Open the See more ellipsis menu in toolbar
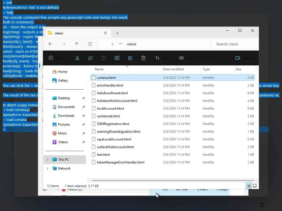 tap(208, 58)
